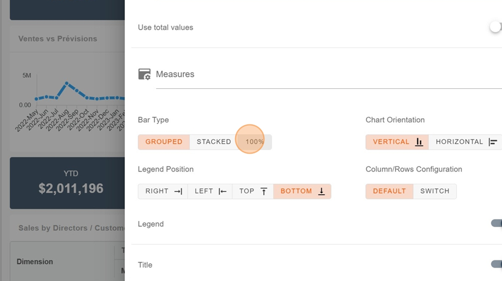Click the vertical bars orientation icon
This screenshot has width=502, height=281.
419,142
